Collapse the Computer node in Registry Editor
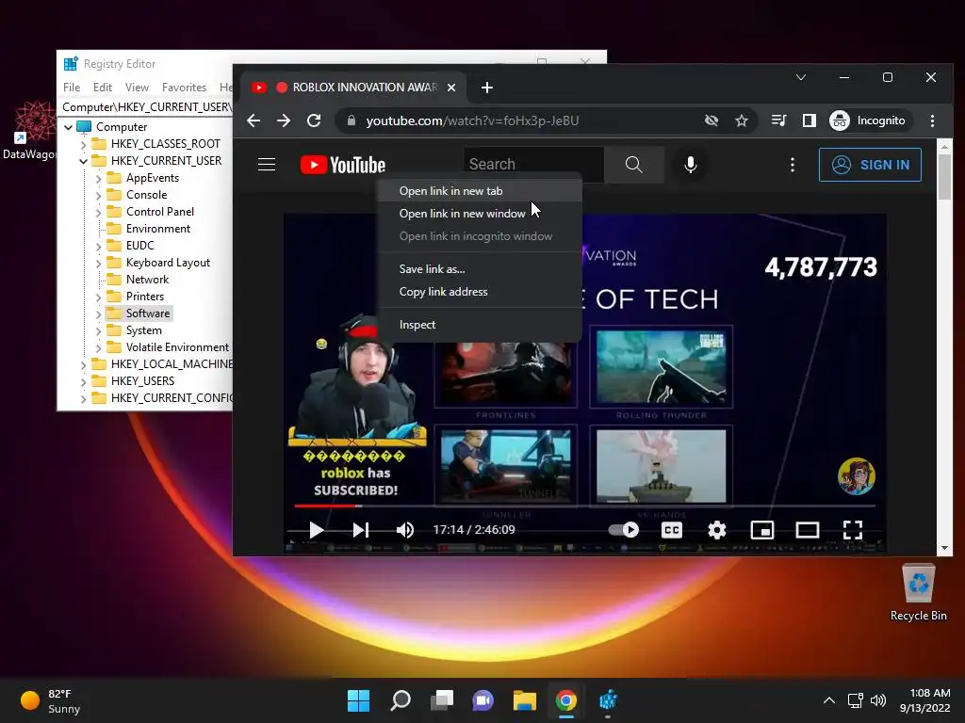The height and width of the screenshot is (723, 965). (68, 127)
